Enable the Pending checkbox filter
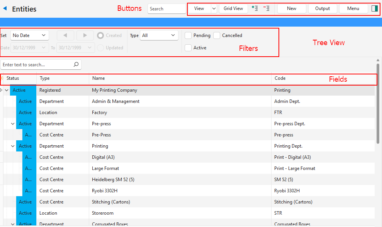The image size is (382, 227). 188,35
